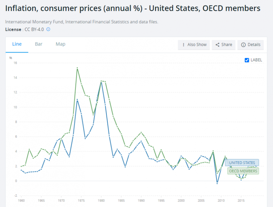273x207 pixels.
Task: Click the blue US peak near 1974
Action: click(x=77, y=100)
